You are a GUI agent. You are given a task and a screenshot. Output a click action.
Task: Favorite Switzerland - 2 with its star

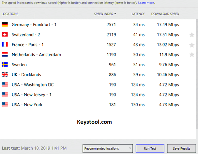(192, 35)
